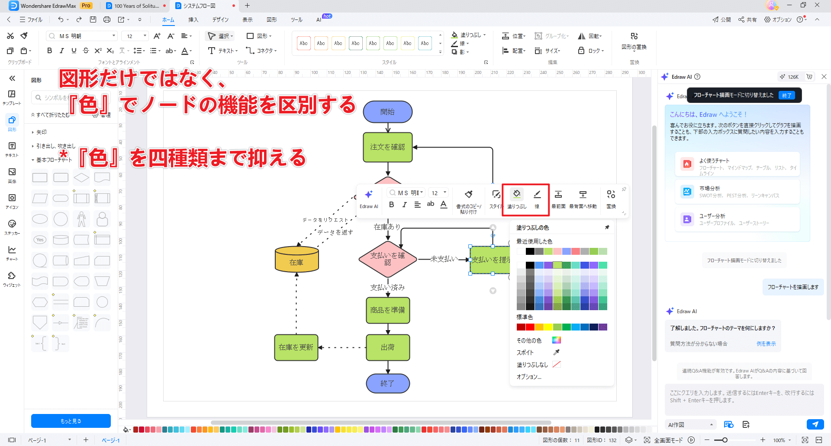831x446 pixels.
Task: Click the Redo arrow icon
Action: (x=79, y=19)
